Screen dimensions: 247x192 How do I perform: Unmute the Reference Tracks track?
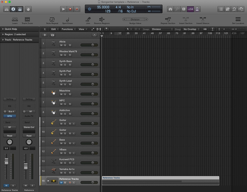pyautogui.click(x=61, y=183)
